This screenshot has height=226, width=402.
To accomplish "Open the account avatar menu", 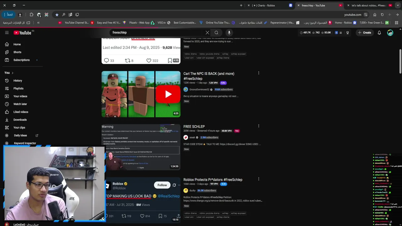I will 390,33.
